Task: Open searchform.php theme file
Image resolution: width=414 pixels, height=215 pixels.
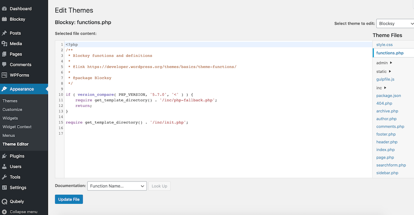Action: point(391,165)
